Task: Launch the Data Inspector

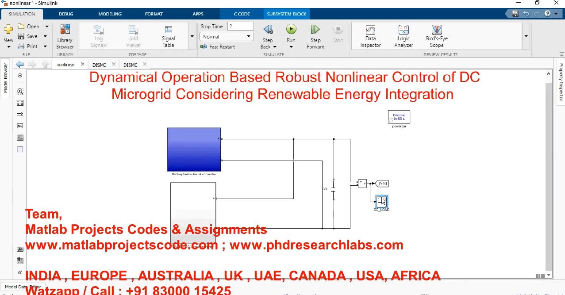Action: click(370, 36)
